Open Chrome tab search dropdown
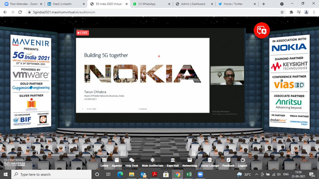The width and height of the screenshot is (319, 179). tap(282, 4)
